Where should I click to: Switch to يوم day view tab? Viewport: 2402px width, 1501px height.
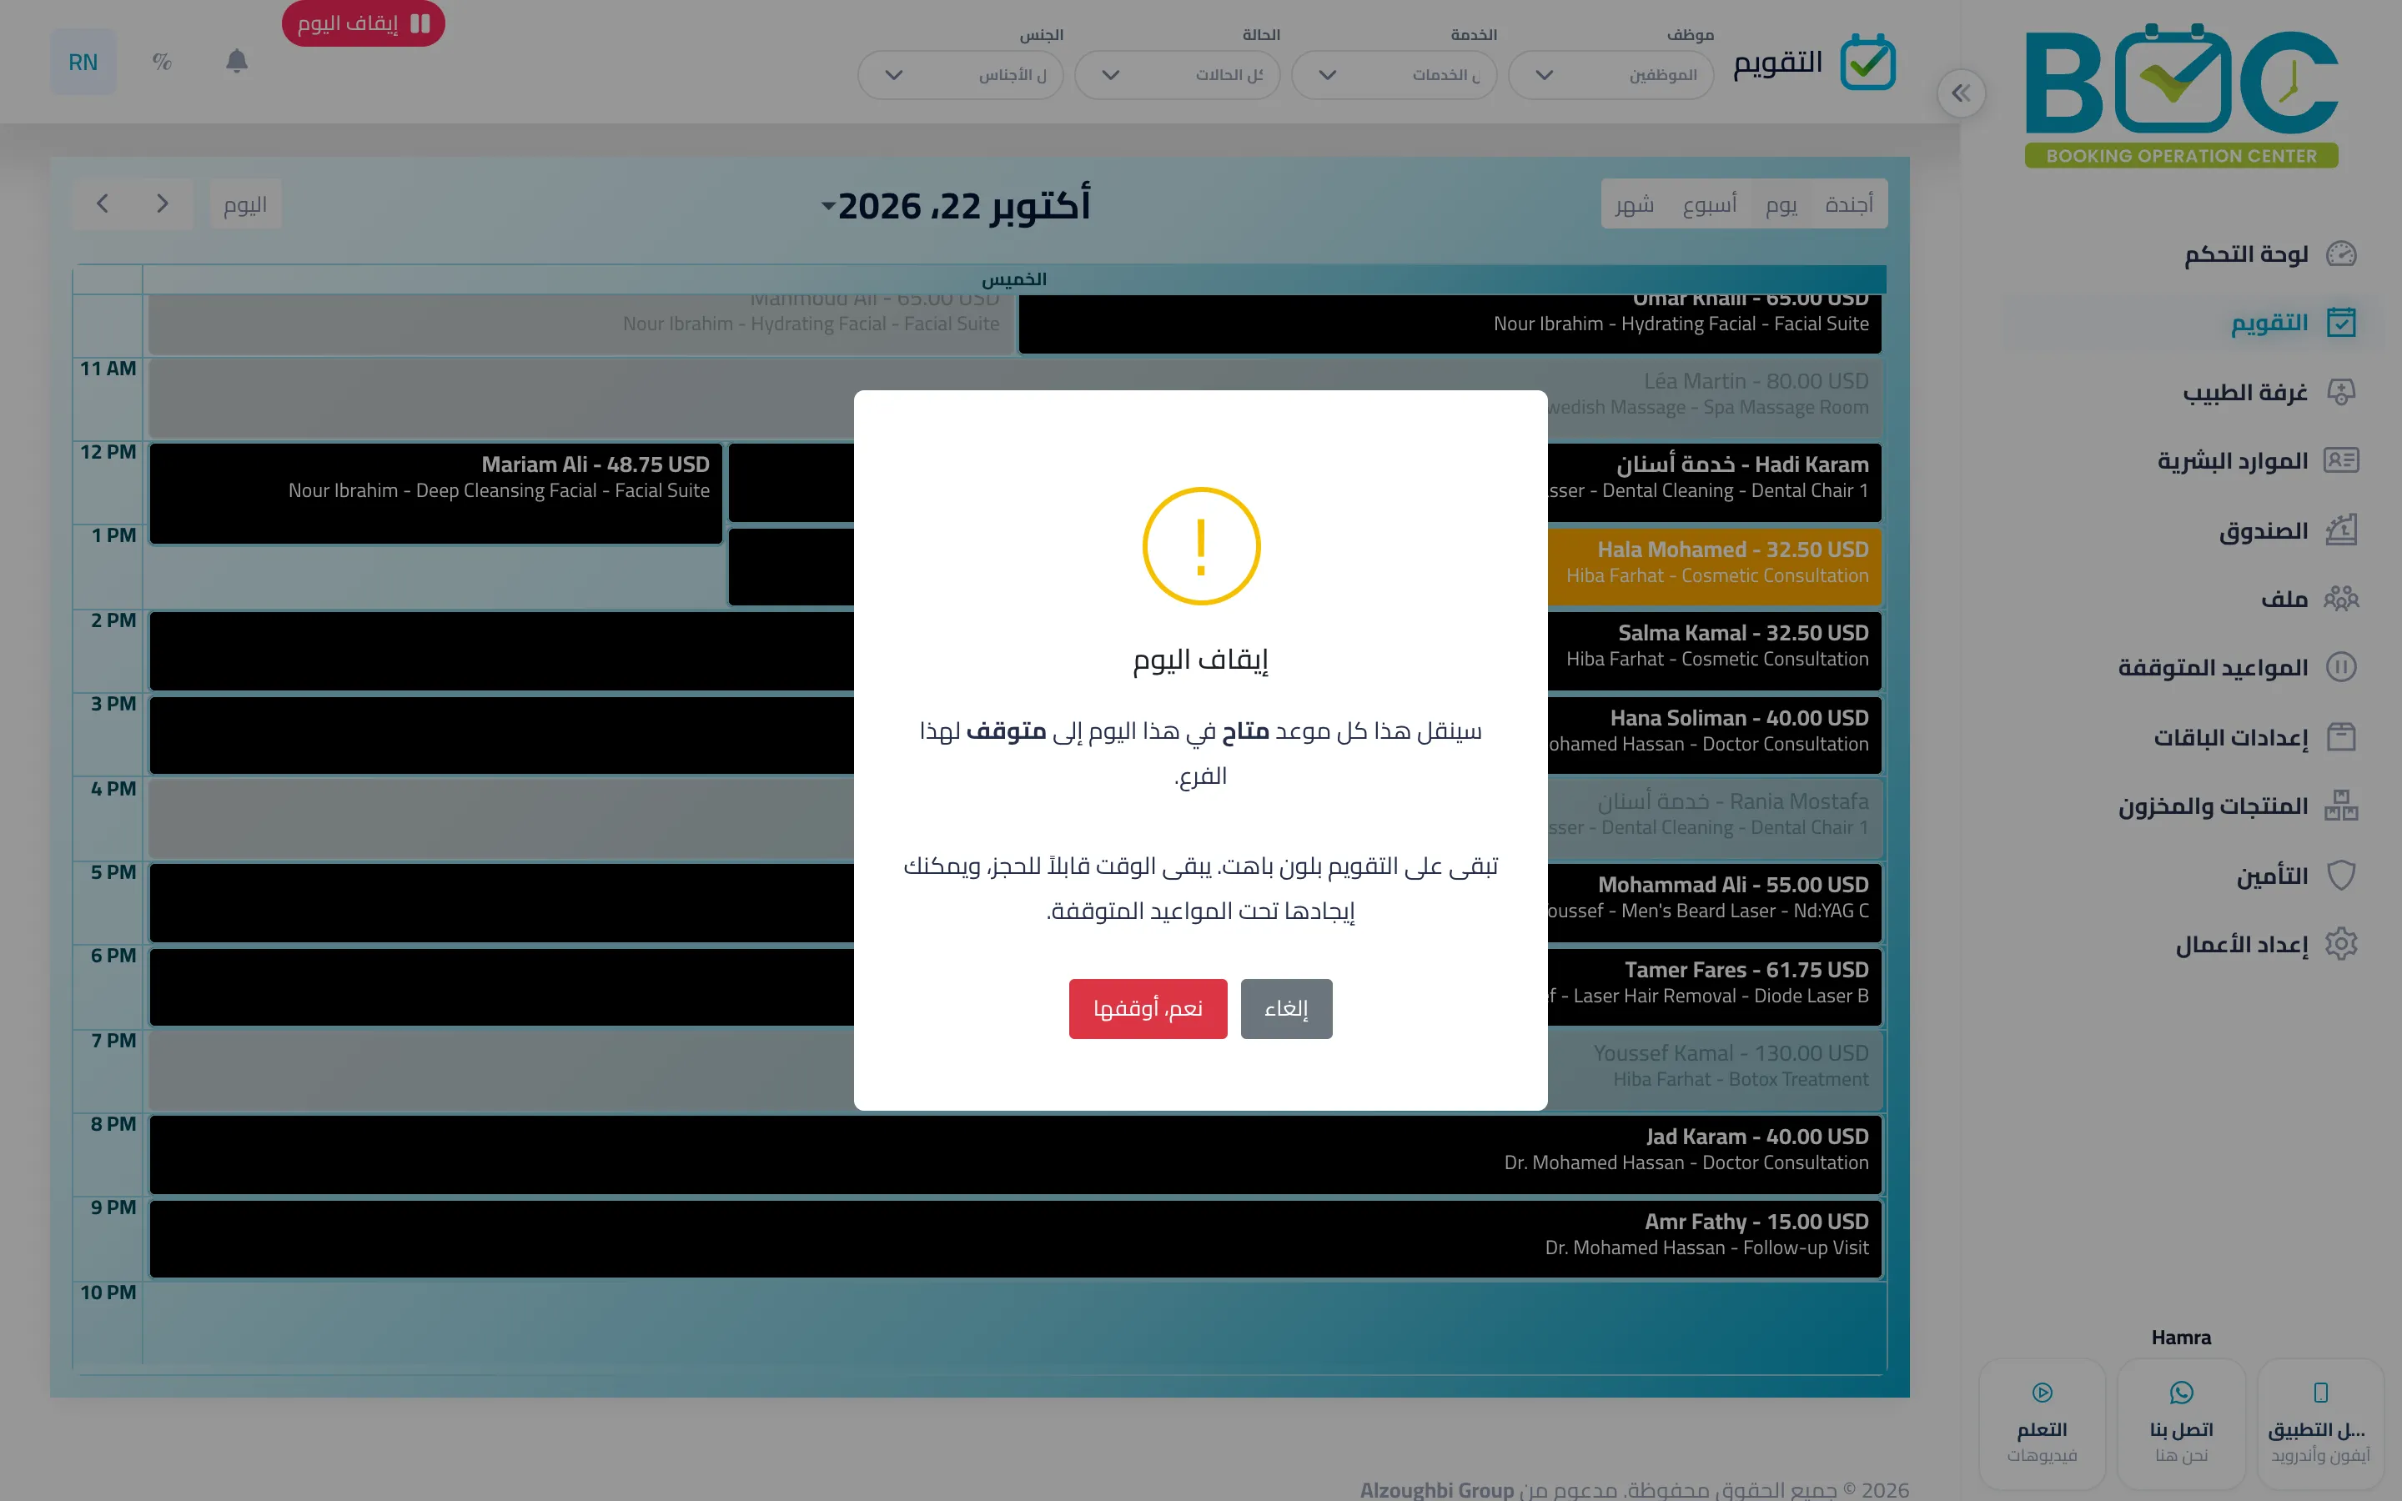(x=1781, y=204)
